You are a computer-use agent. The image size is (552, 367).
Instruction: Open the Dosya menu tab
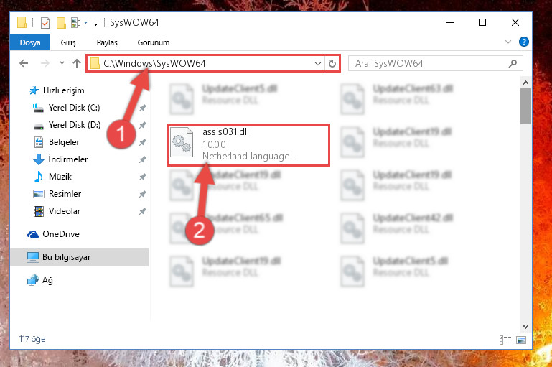point(30,42)
